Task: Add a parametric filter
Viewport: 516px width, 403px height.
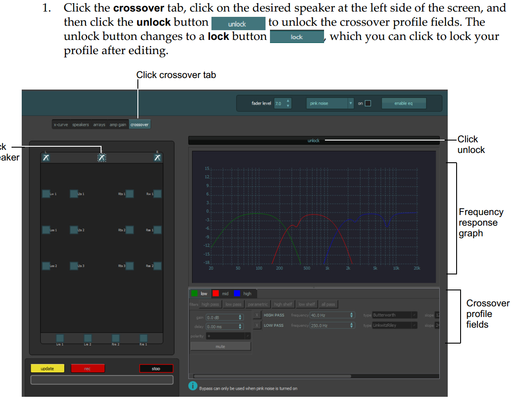Action: click(258, 304)
